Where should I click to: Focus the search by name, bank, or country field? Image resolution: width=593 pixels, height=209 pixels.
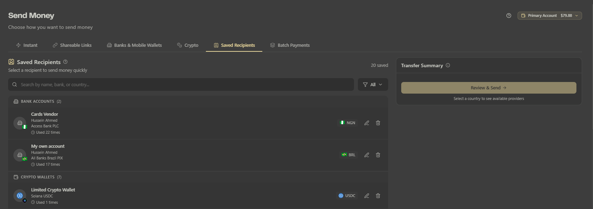181,84
